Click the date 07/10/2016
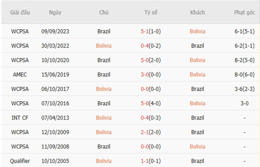Image resolution: width=260 pixels, height=167 pixels. 55,103
